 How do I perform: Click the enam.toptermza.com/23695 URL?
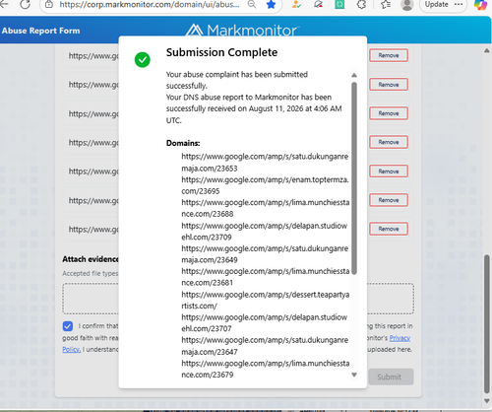265,185
